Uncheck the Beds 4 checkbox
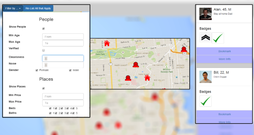 click(67, 108)
